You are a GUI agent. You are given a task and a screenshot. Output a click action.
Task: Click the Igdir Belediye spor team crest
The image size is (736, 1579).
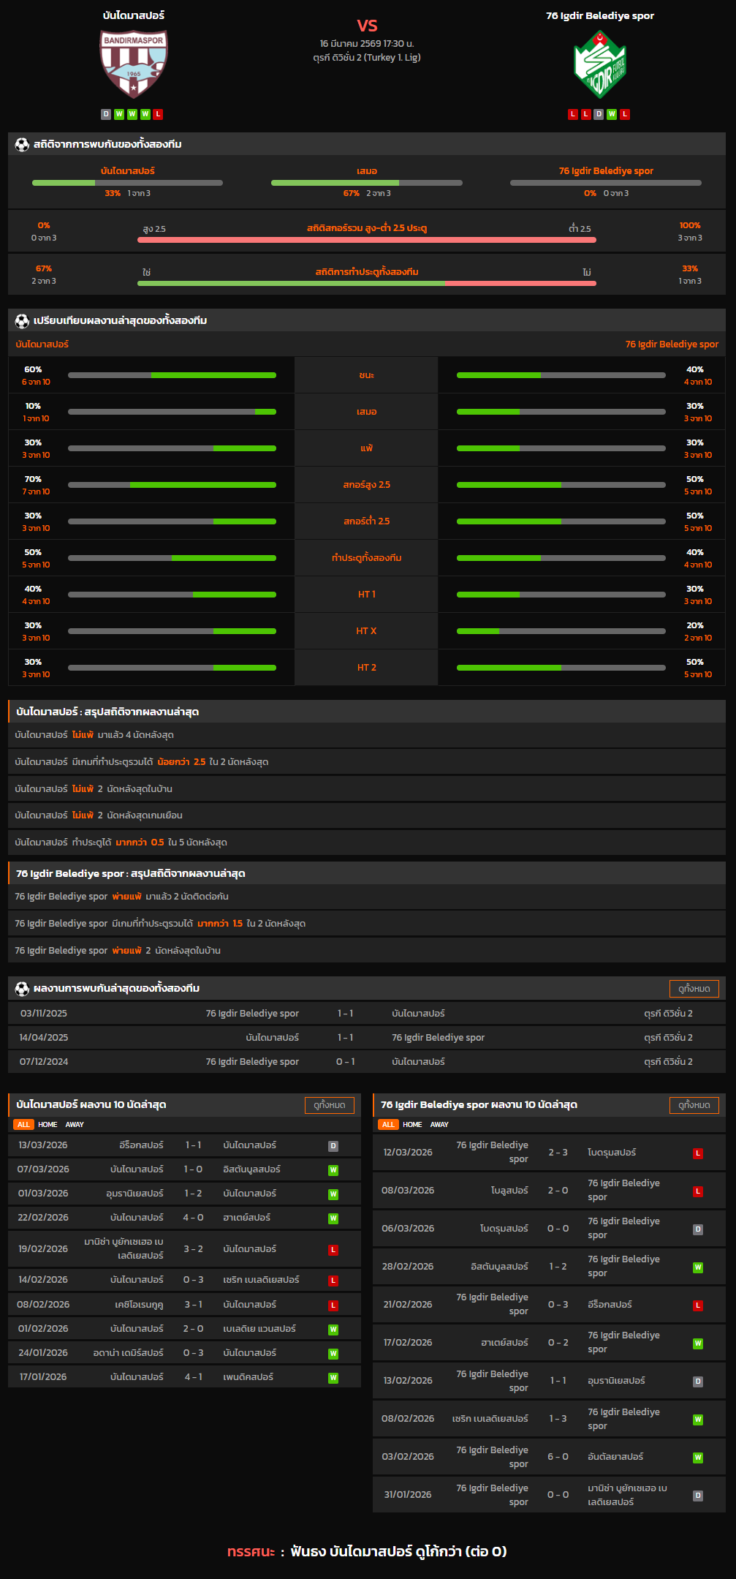pyautogui.click(x=600, y=64)
